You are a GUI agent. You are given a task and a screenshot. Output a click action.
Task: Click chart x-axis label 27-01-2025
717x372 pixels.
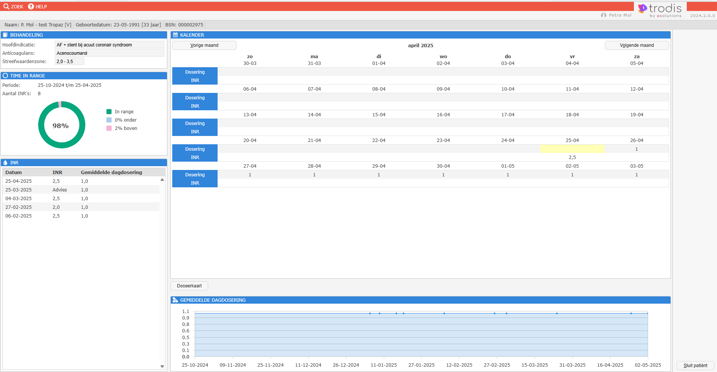point(421,365)
